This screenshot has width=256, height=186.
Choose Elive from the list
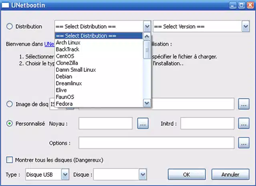pos(99,90)
